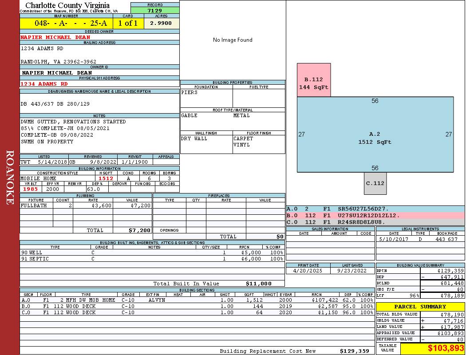Click the notes text 'DWMH GUTTED, RENOVATIONS STARTED'
The height and width of the screenshot is (355, 466).
tap(73, 122)
